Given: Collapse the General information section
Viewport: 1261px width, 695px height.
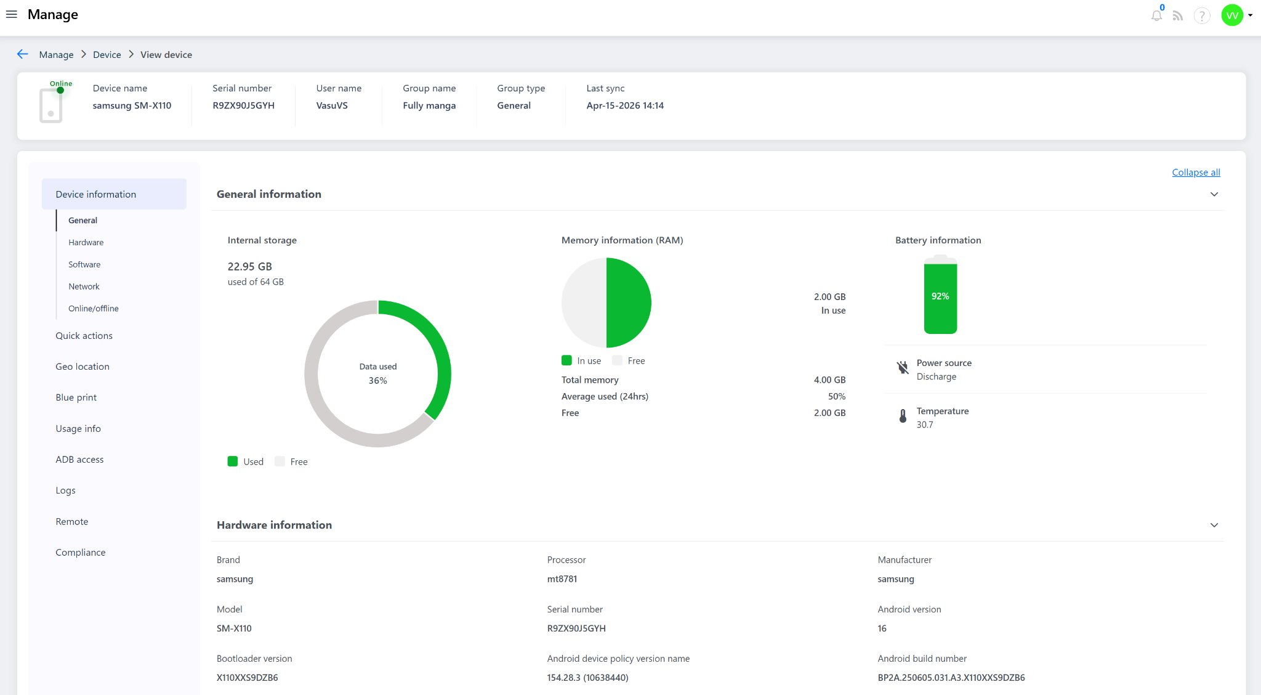Looking at the screenshot, I should click(x=1214, y=194).
